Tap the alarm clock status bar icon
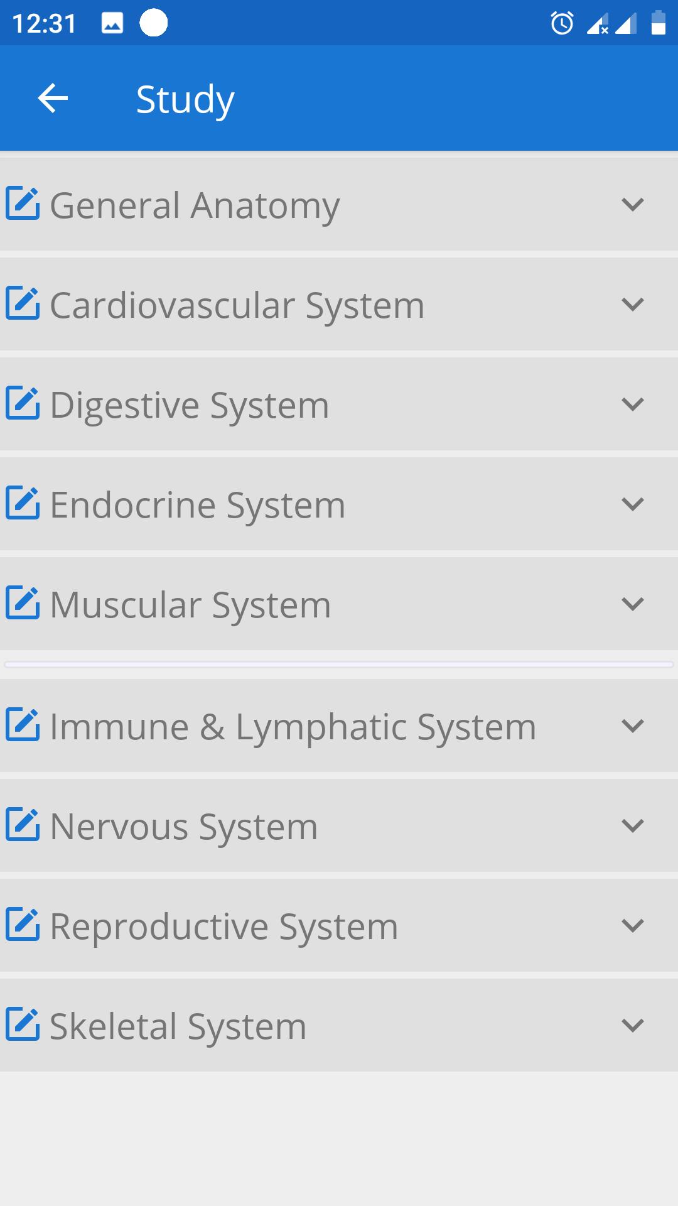 click(x=562, y=24)
